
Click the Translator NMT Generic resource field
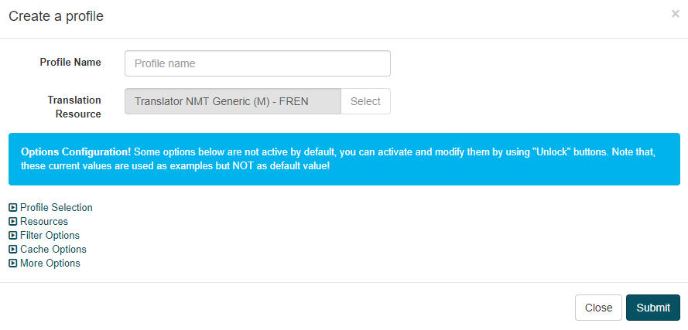pos(232,101)
